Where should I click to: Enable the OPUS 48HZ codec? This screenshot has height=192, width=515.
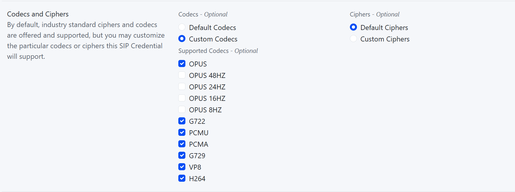pos(182,75)
